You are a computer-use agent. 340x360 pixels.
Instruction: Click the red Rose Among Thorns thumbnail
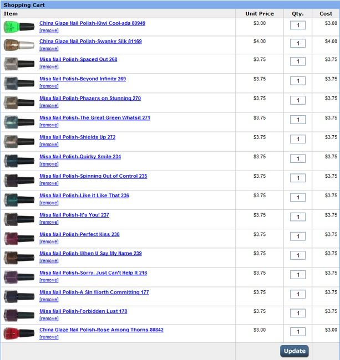point(19,333)
